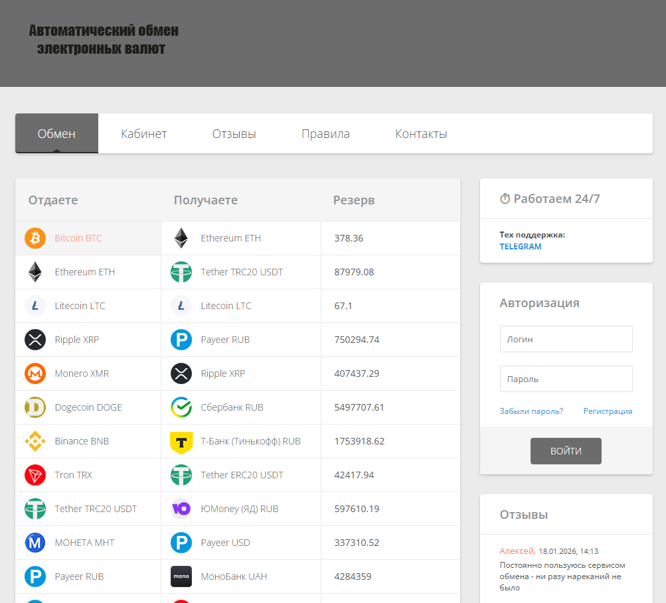Viewport: 666px width, 603px height.
Task: Select Binance BNB label
Action: [x=82, y=441]
